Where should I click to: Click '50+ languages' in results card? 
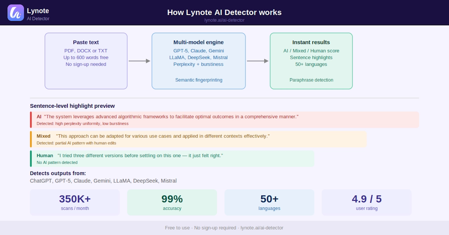pos(311,64)
